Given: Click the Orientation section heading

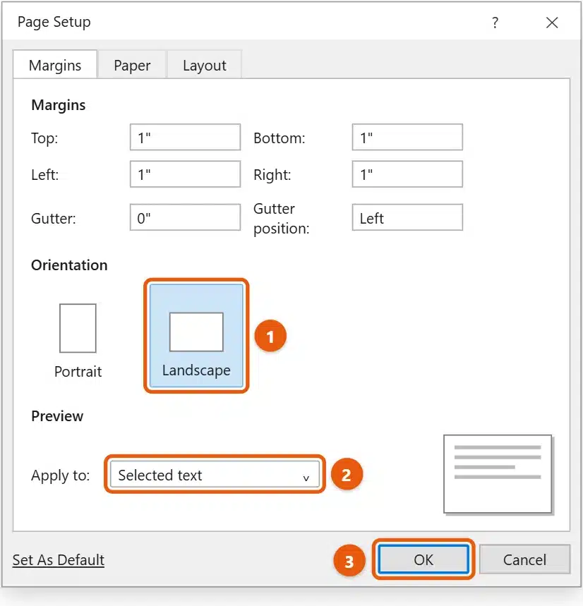Looking at the screenshot, I should coord(69,265).
